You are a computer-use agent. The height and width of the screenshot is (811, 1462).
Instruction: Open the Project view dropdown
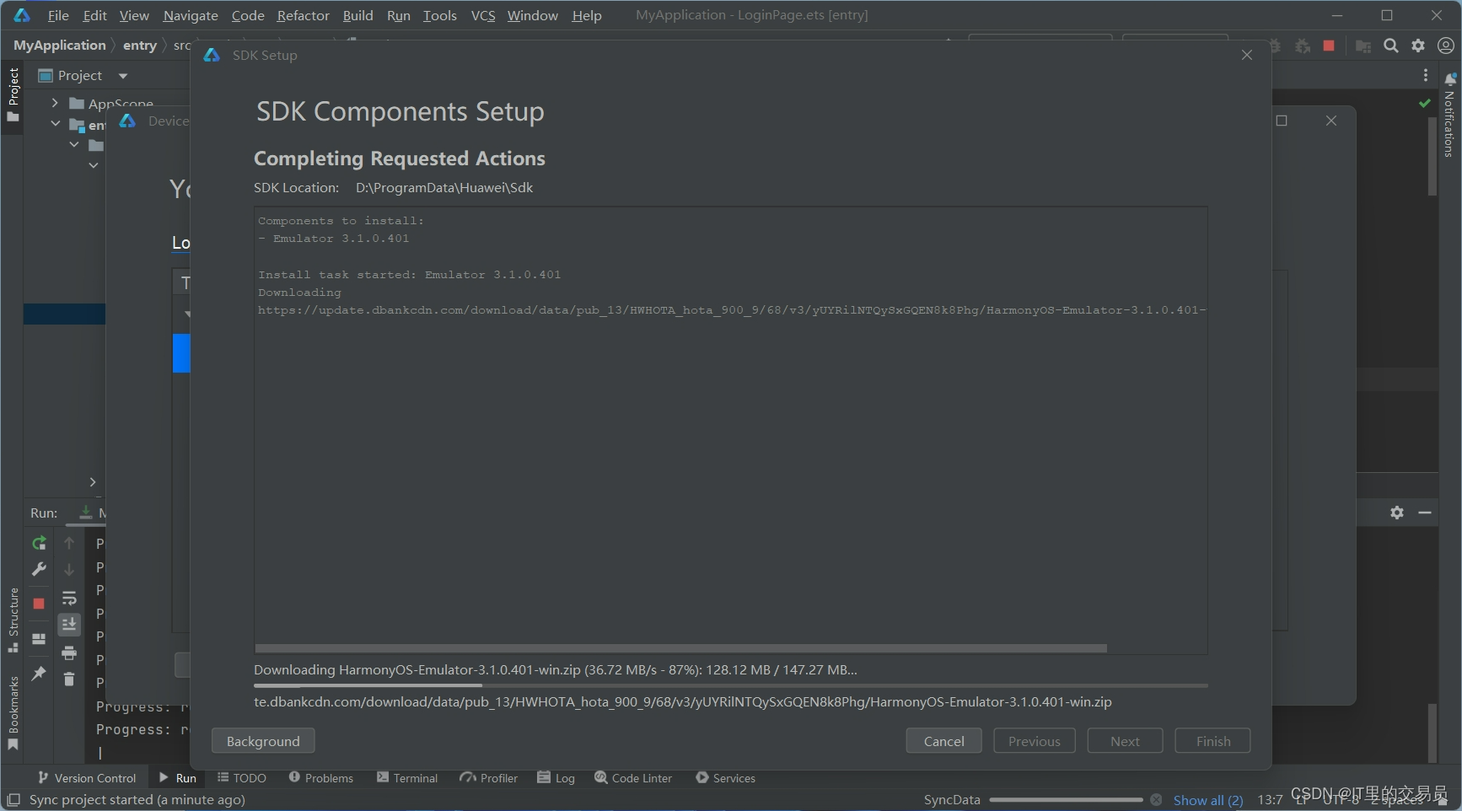123,76
